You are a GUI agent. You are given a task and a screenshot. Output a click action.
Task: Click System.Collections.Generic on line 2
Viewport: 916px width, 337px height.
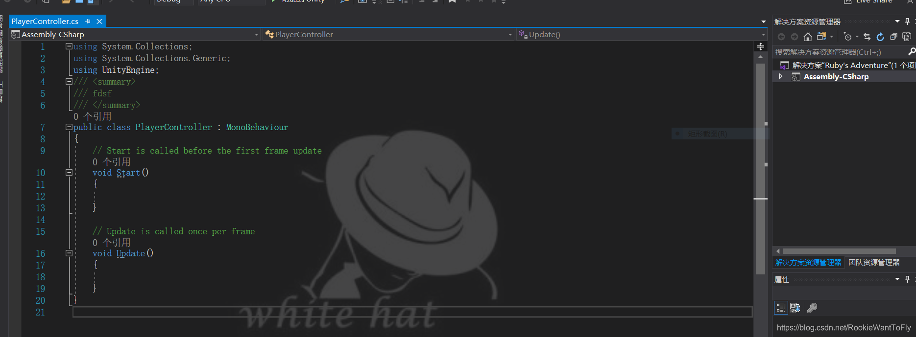coord(164,58)
